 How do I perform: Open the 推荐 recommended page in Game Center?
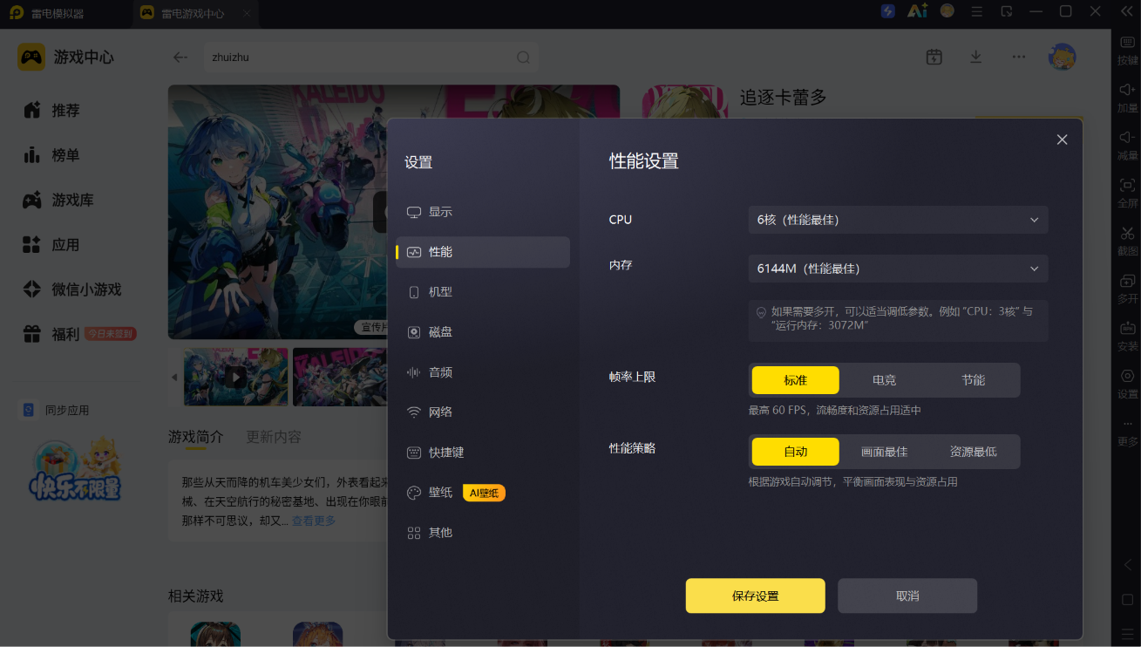point(52,110)
